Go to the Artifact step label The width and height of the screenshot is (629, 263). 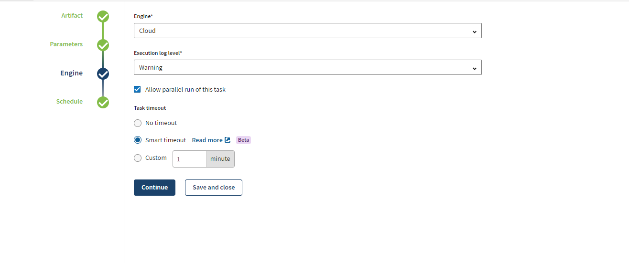72,16
